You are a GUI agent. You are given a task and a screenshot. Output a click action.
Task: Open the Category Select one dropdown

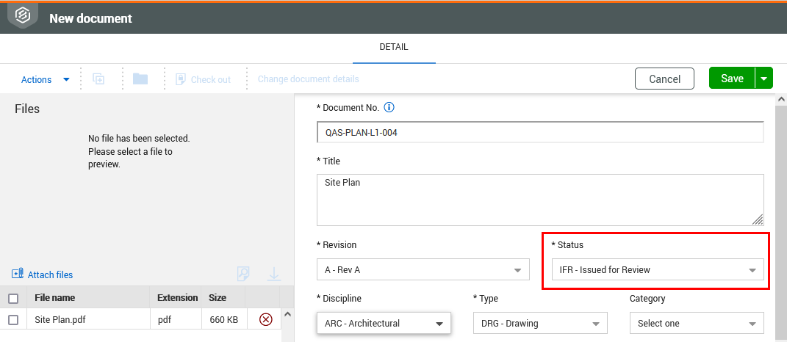[697, 324]
